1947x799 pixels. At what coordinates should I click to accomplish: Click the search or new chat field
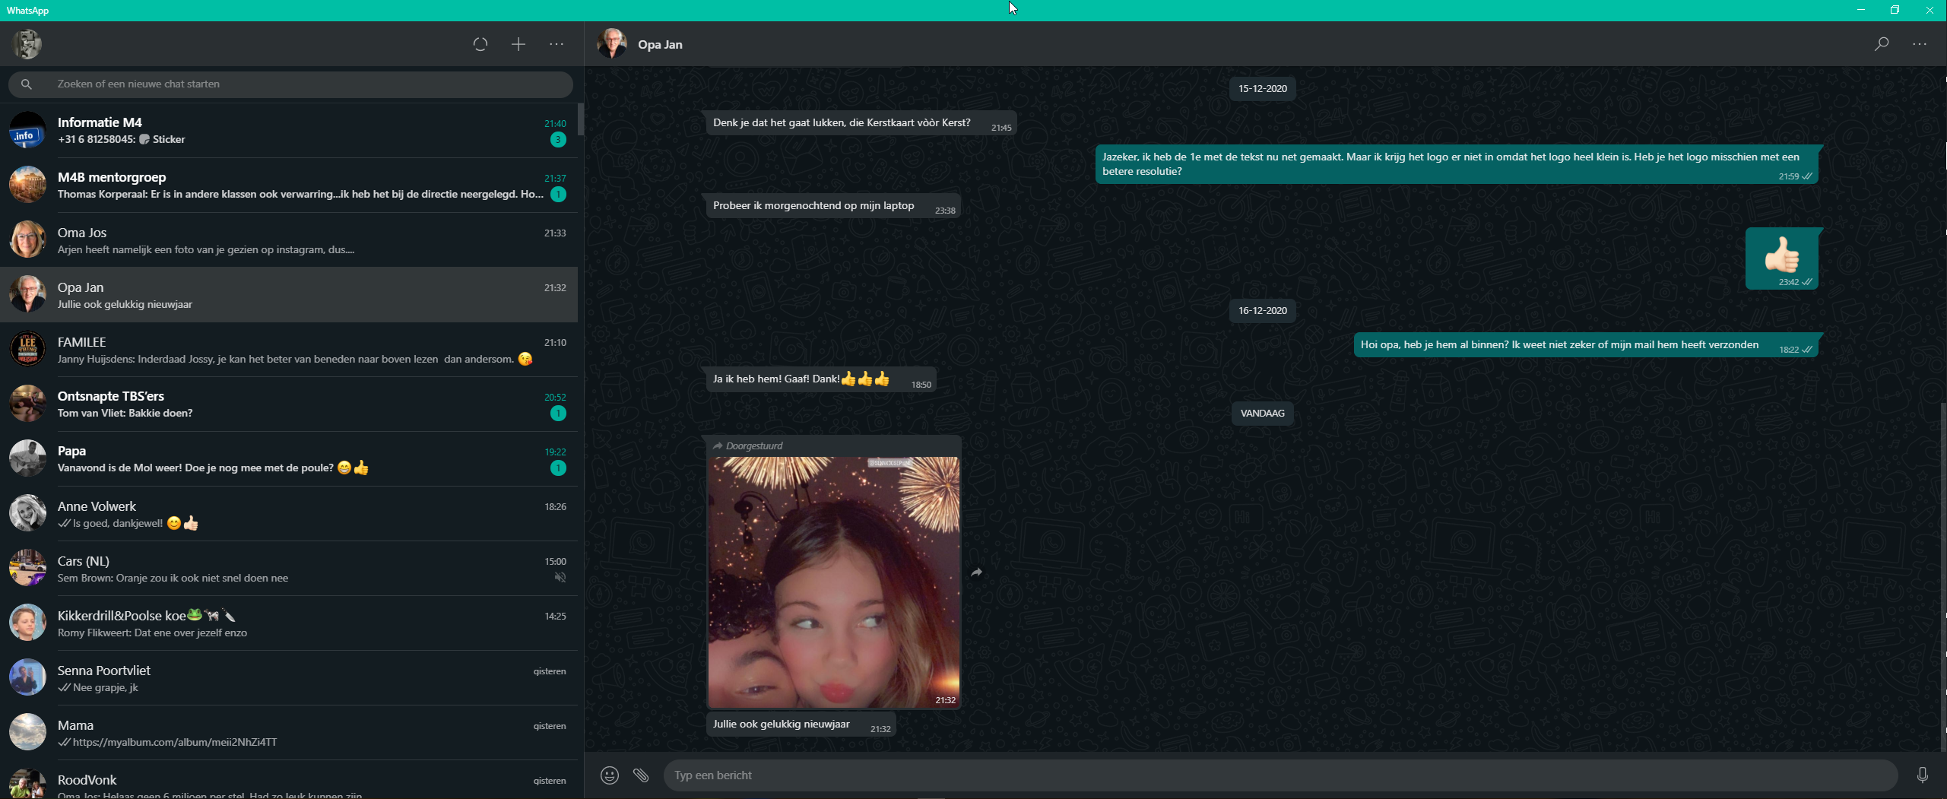[x=304, y=84]
